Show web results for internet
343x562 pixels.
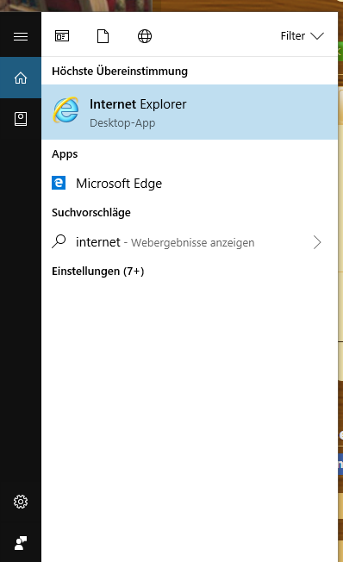click(190, 242)
